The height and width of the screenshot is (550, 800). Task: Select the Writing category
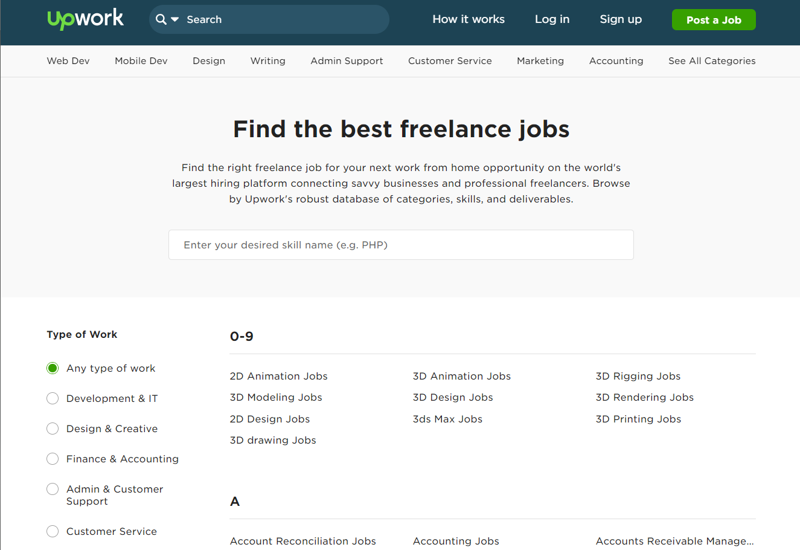(267, 60)
